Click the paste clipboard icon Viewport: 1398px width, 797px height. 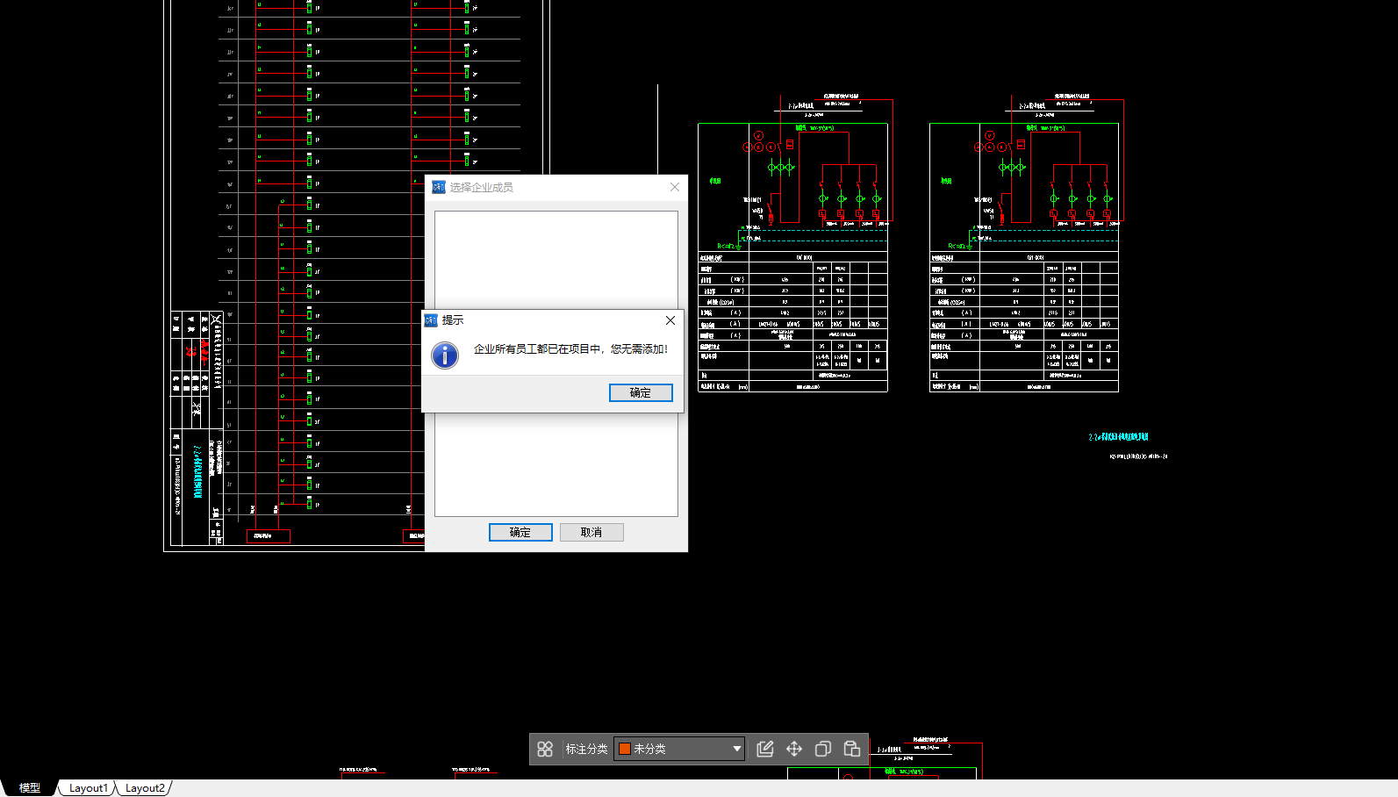(x=851, y=749)
